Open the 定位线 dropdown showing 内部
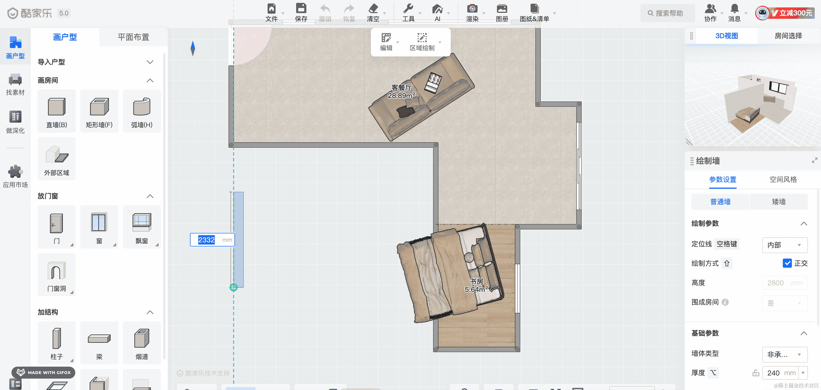Image resolution: width=821 pixels, height=390 pixels. click(785, 245)
